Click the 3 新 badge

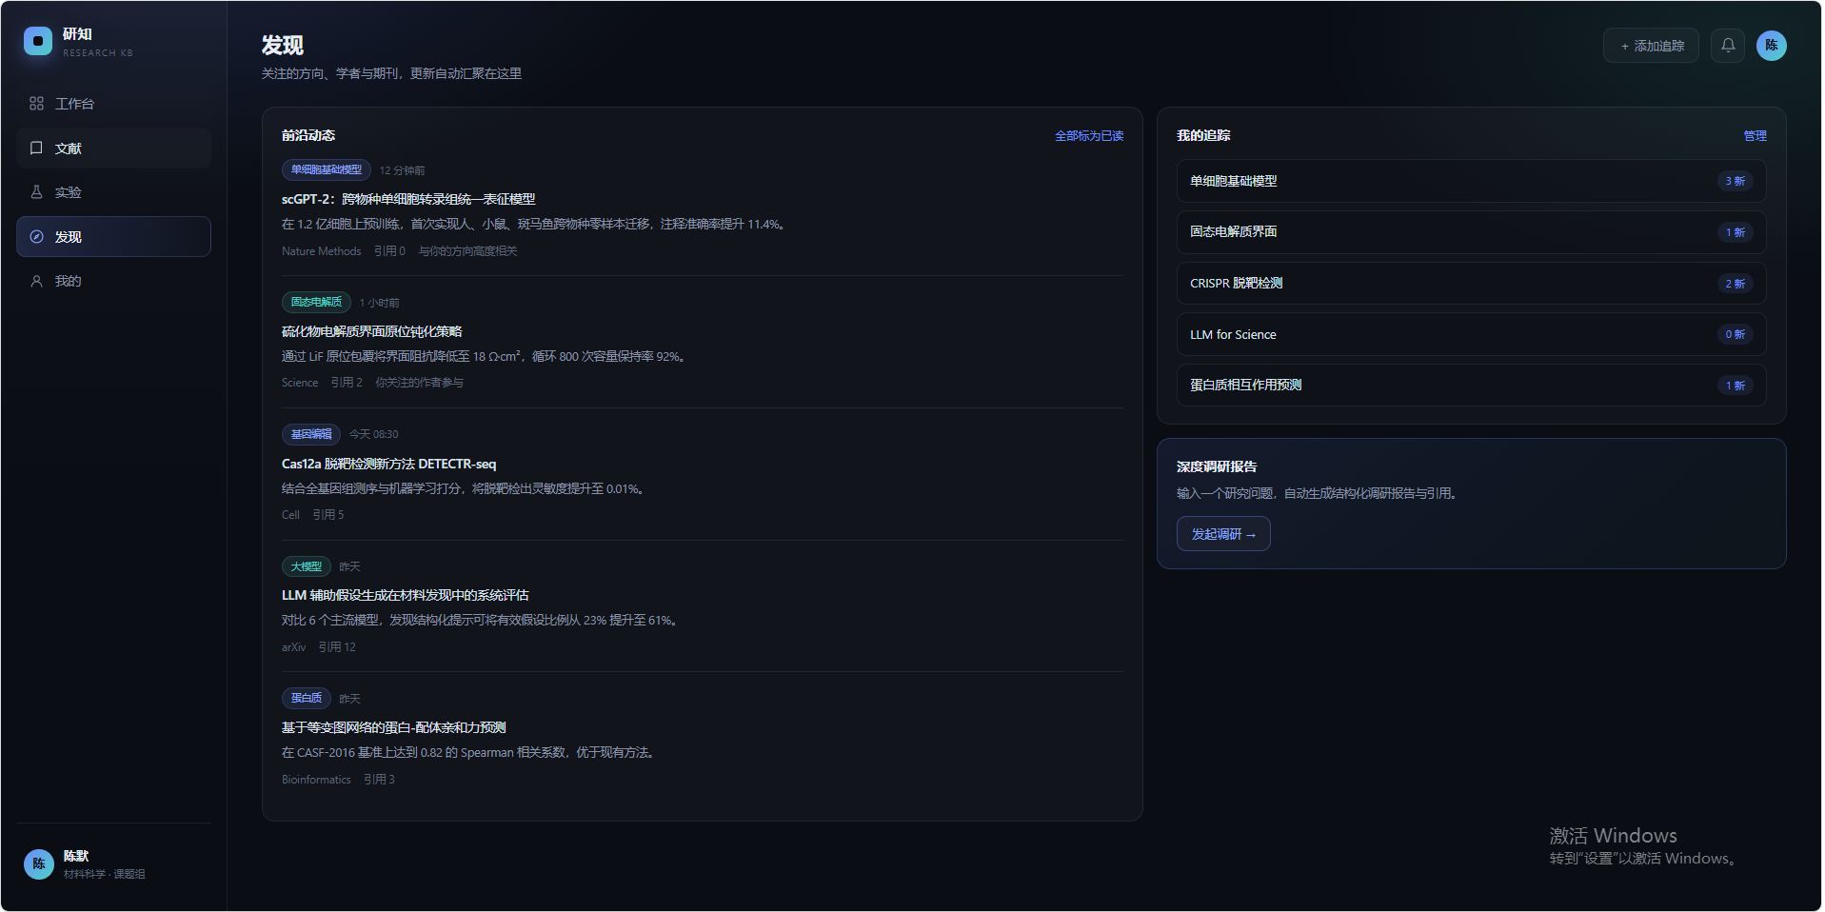[1735, 181]
